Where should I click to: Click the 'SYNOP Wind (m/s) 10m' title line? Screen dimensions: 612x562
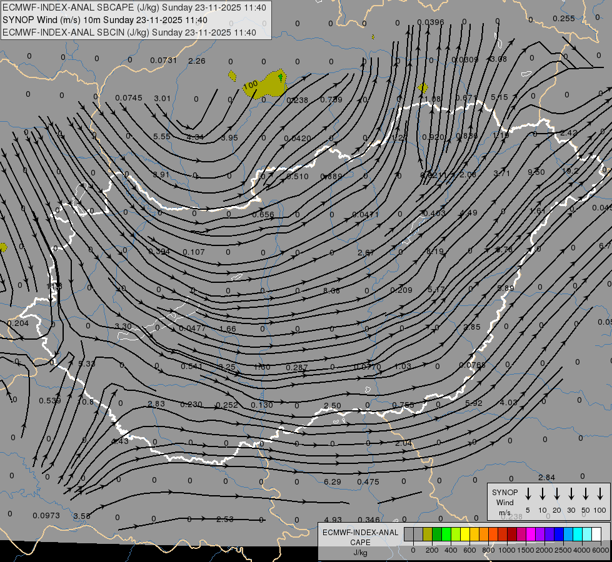(105, 20)
